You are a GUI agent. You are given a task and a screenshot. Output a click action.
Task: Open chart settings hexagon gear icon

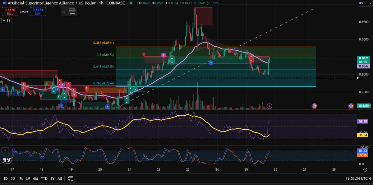click(x=365, y=170)
